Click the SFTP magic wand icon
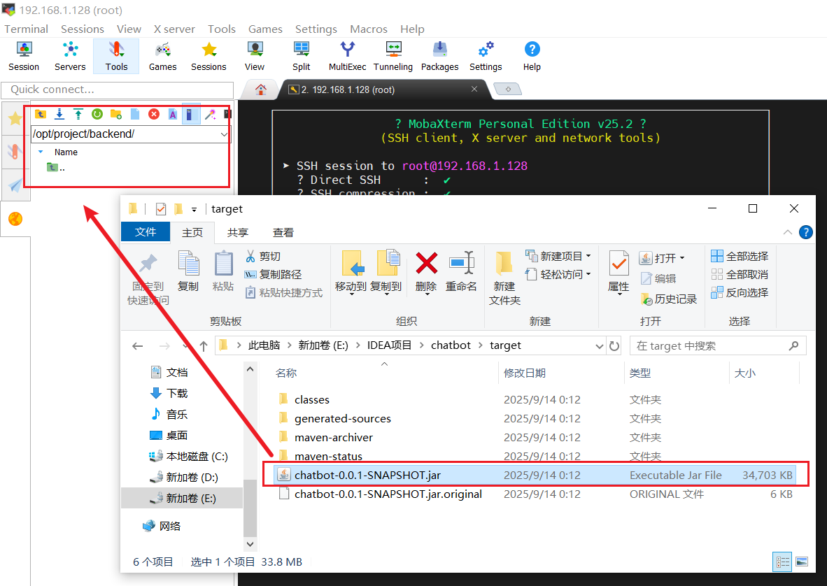 point(211,114)
